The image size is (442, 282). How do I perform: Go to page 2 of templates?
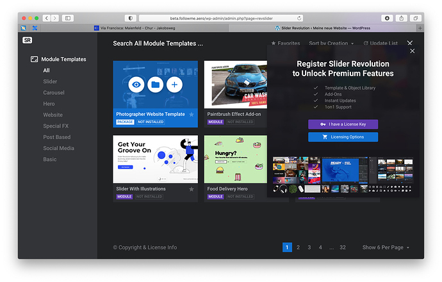point(298,247)
